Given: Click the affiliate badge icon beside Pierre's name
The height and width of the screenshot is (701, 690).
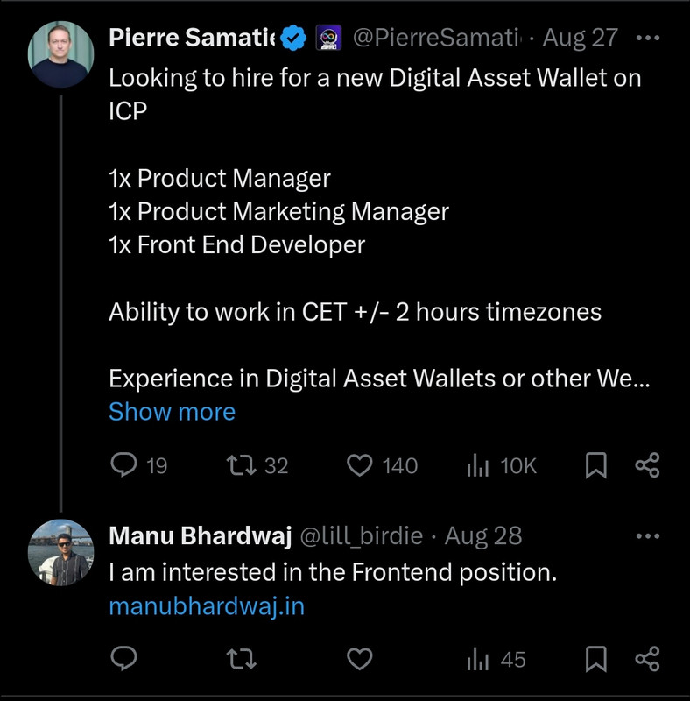Looking at the screenshot, I should [328, 39].
